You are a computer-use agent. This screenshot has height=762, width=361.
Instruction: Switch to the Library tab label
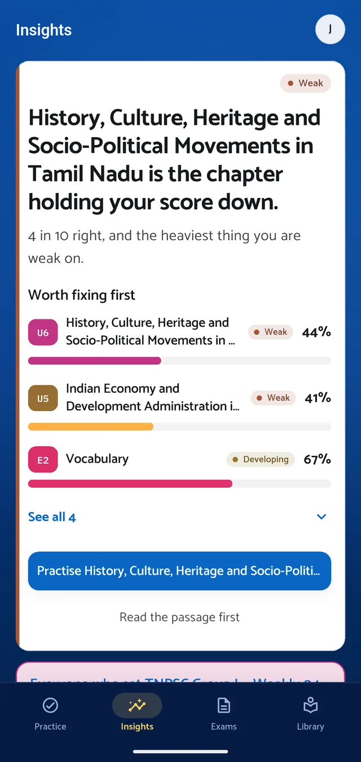pos(310,726)
